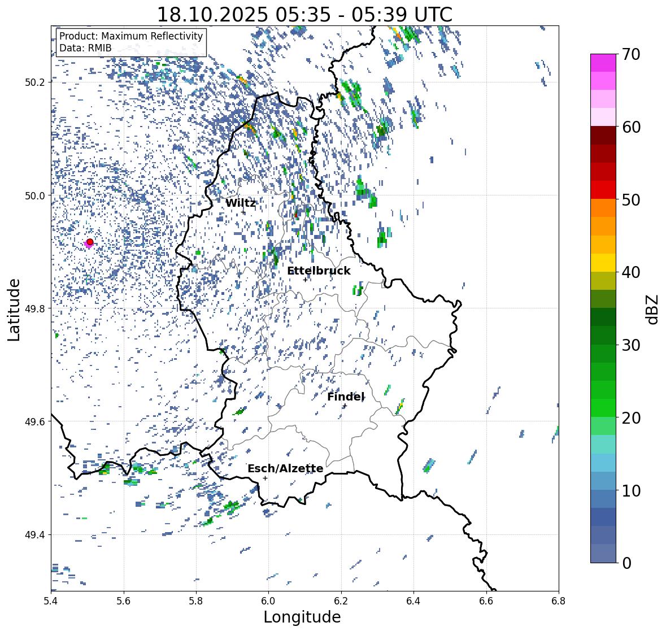Click the 70 value on colorbar

[631, 54]
